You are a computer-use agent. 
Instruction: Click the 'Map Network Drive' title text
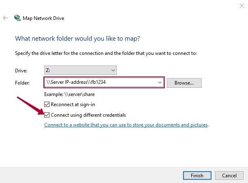click(x=43, y=18)
